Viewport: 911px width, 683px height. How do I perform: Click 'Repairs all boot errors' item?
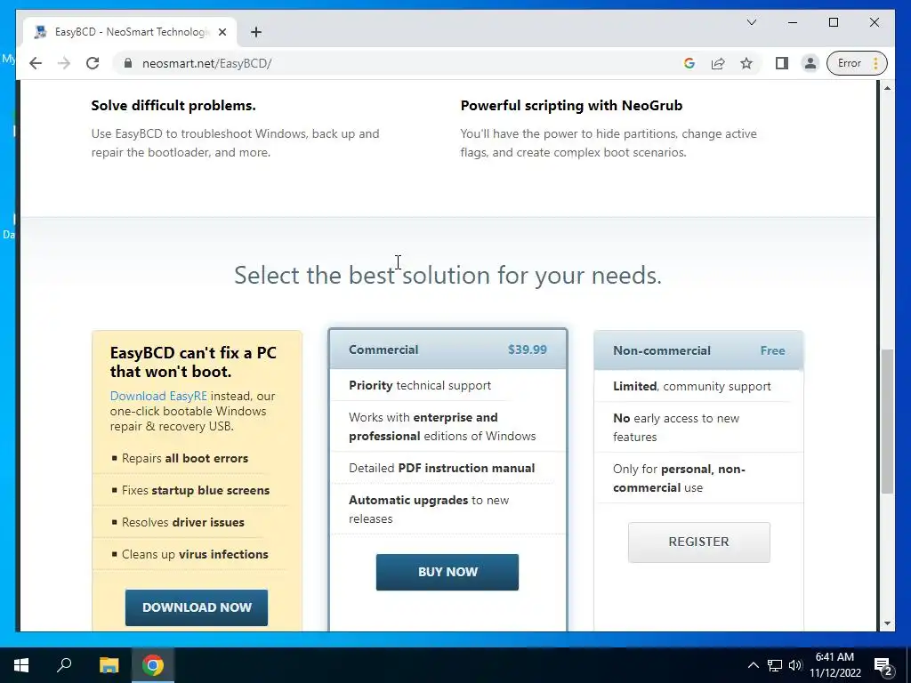185,458
